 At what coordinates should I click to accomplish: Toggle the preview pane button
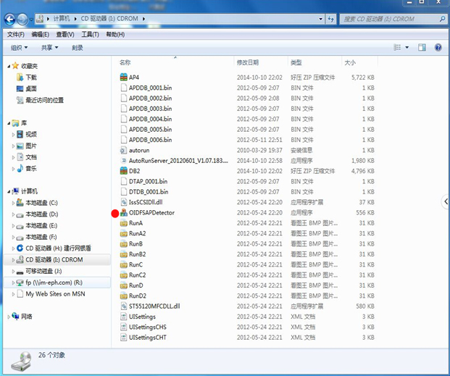click(422, 48)
